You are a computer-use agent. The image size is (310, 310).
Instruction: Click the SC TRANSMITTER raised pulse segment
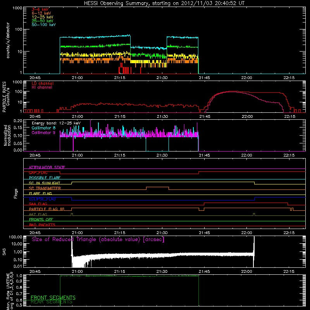pos(158,187)
